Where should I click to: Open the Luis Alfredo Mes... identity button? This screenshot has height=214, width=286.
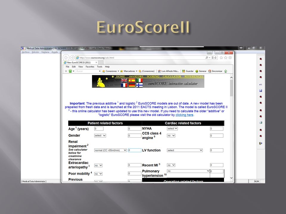[x=168, y=71]
